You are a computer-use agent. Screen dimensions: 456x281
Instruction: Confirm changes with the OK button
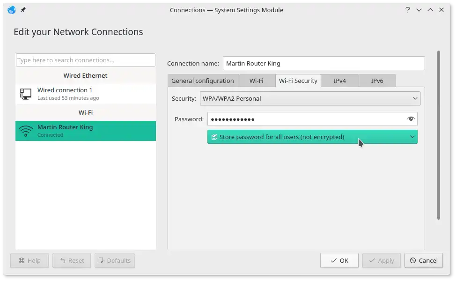(339, 260)
